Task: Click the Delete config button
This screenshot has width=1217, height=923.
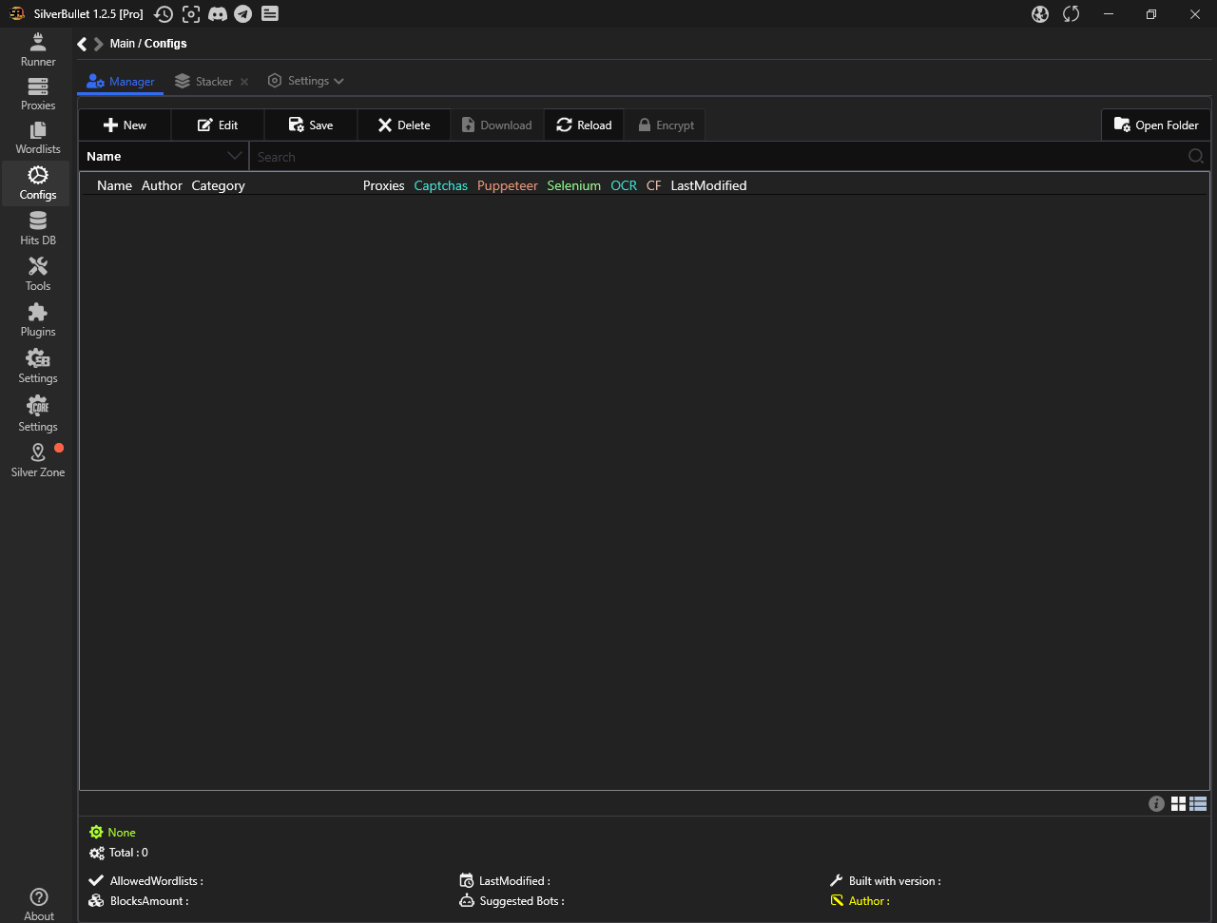Action: (404, 125)
